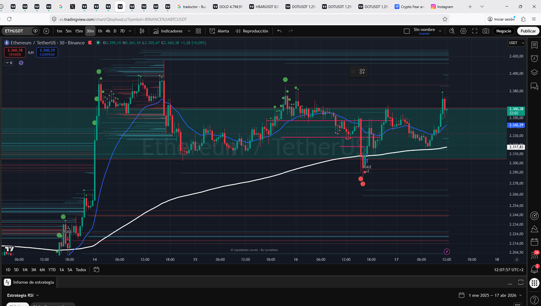Switch to the HBARUSDT browser tab
The image size is (541, 306).
pos(264,7)
